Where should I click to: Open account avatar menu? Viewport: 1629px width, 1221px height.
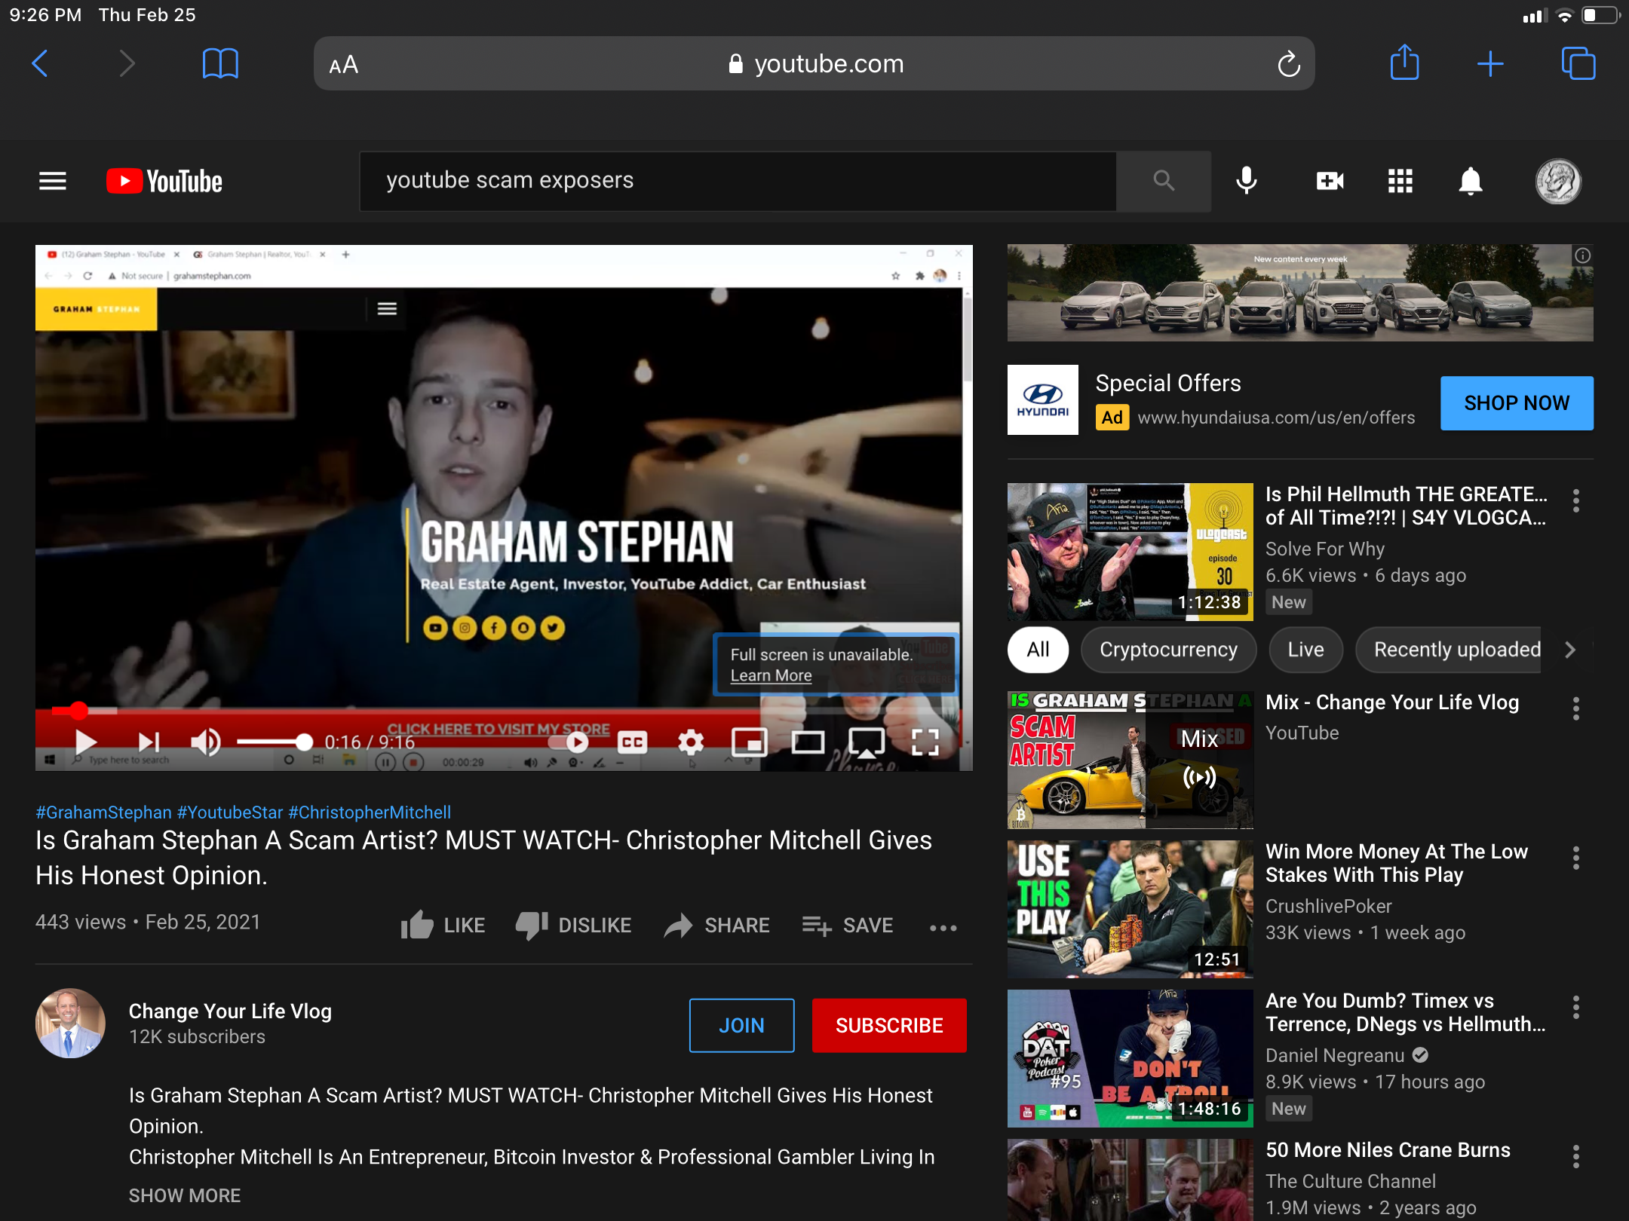tap(1558, 181)
